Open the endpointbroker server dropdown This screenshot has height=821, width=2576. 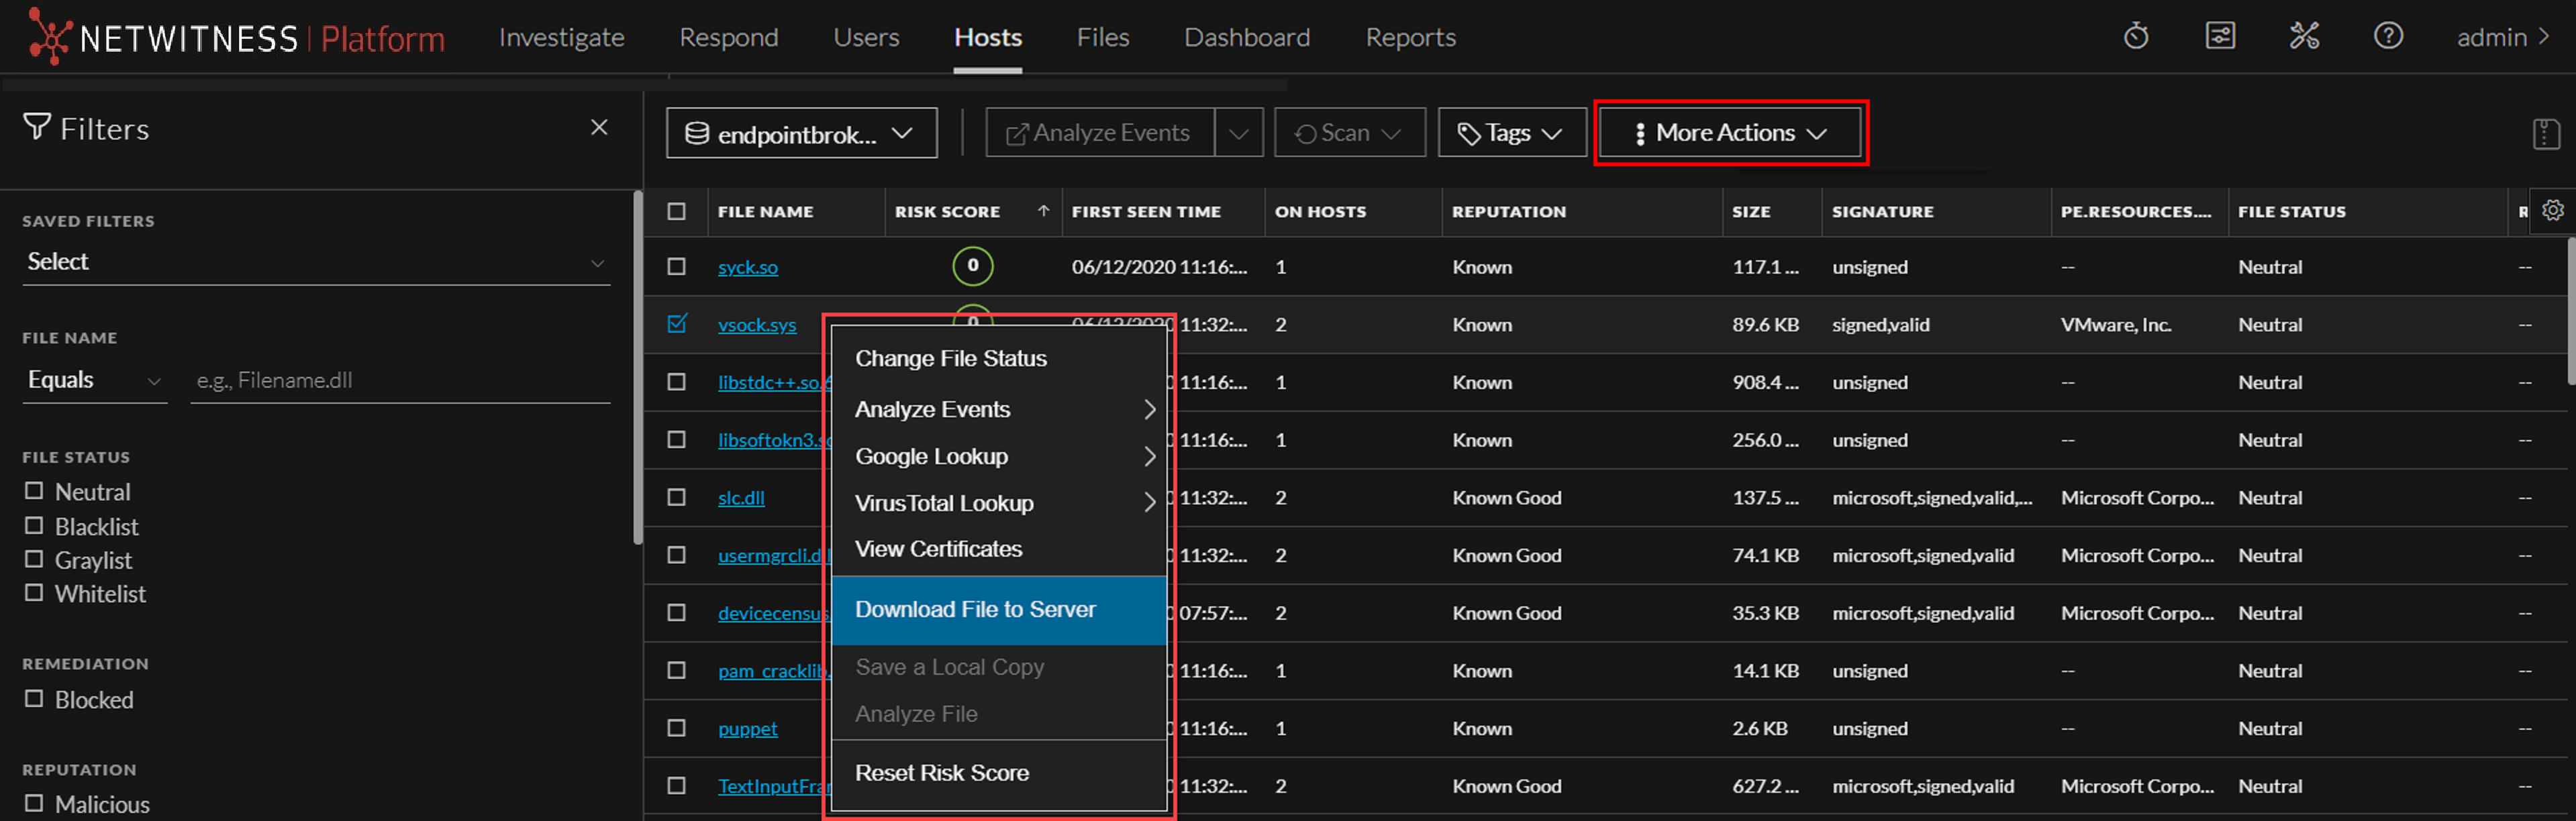(801, 134)
